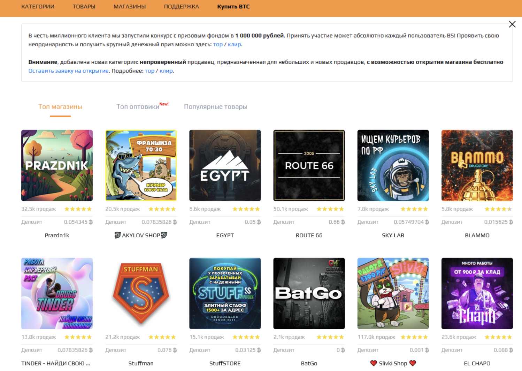Screen dimensions: 522x371
Task: Click the BatGo logo thumbnail
Action: click(309, 293)
